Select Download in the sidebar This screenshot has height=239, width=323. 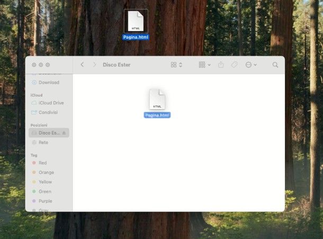[49, 83]
